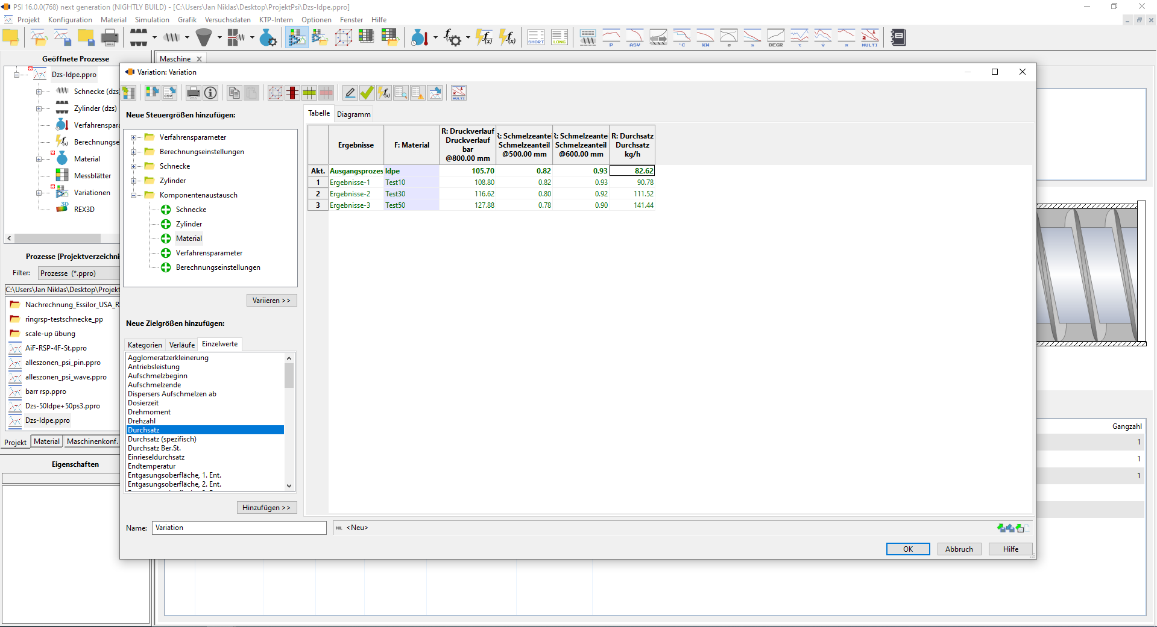Switch to the Diagramm tab
Viewport: 1157px width, 627px height.
(x=353, y=114)
